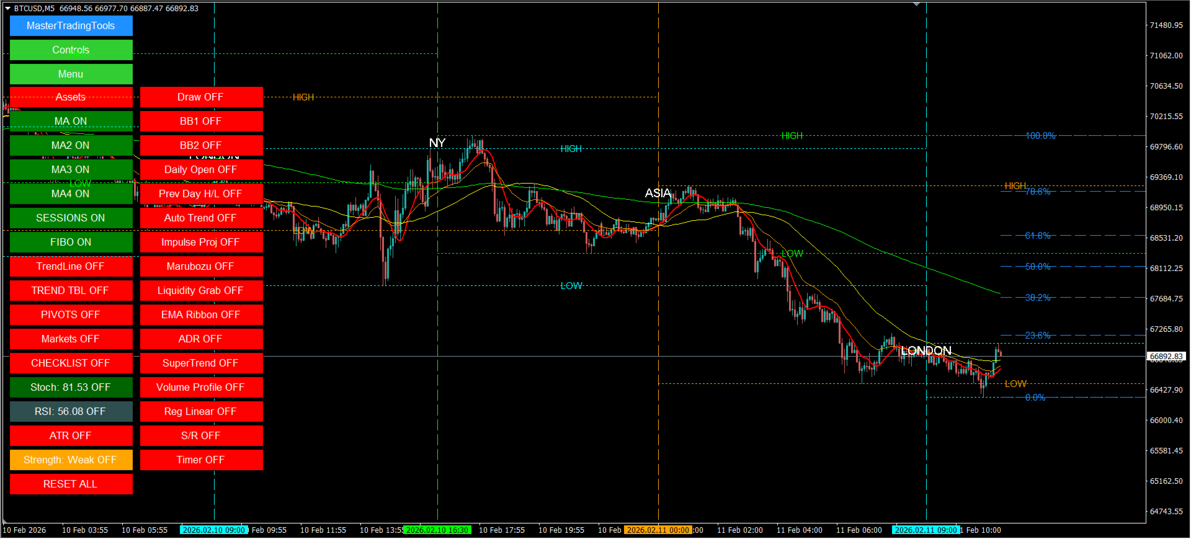Turn off the MA ON toggle
The height and width of the screenshot is (539, 1191).
pyautogui.click(x=71, y=122)
